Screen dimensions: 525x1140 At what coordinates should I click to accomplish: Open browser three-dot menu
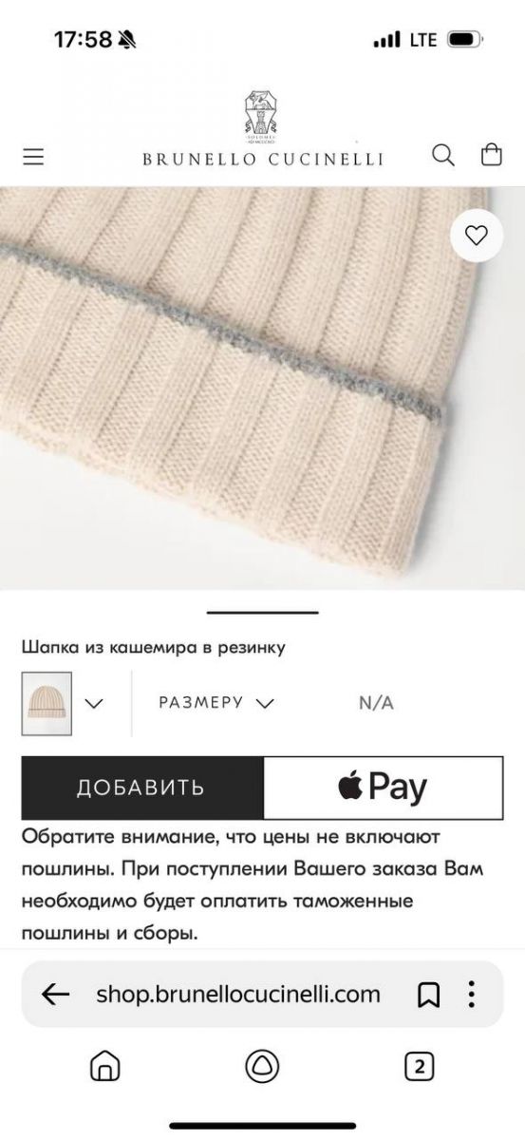472,995
